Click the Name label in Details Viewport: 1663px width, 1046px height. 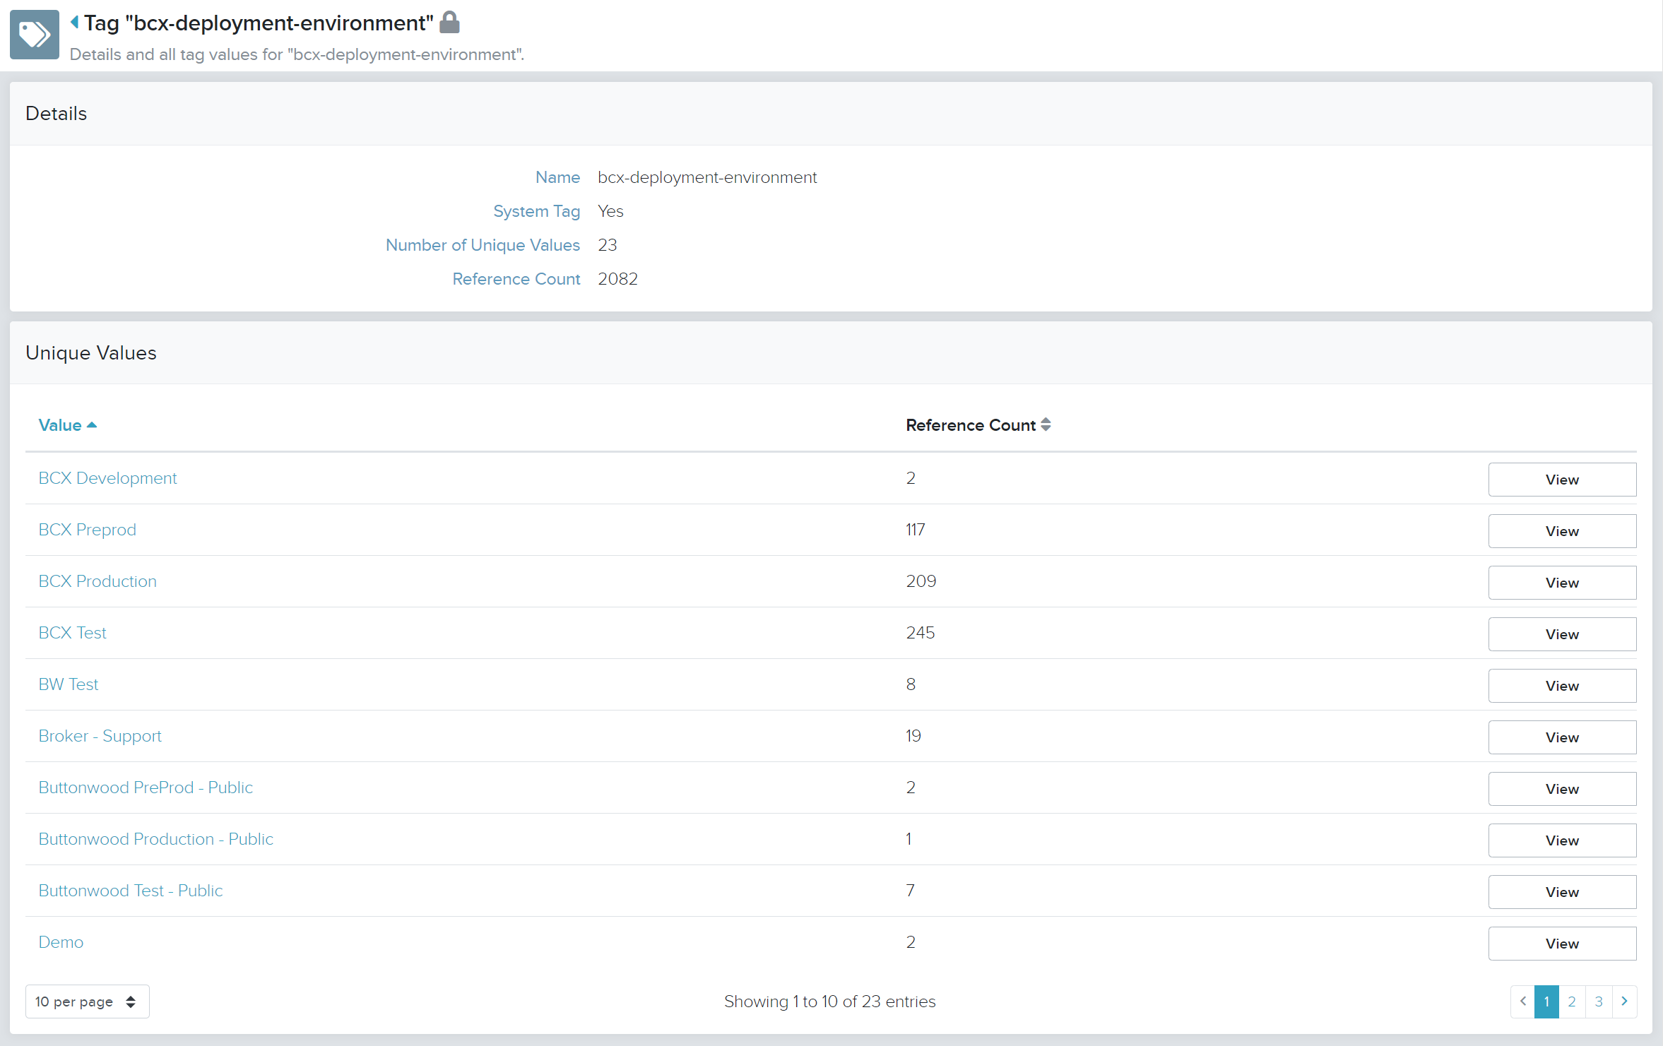point(557,177)
